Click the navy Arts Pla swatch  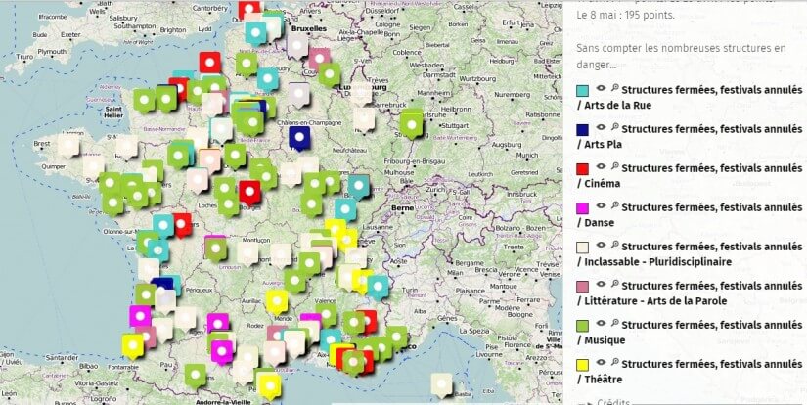(x=583, y=130)
